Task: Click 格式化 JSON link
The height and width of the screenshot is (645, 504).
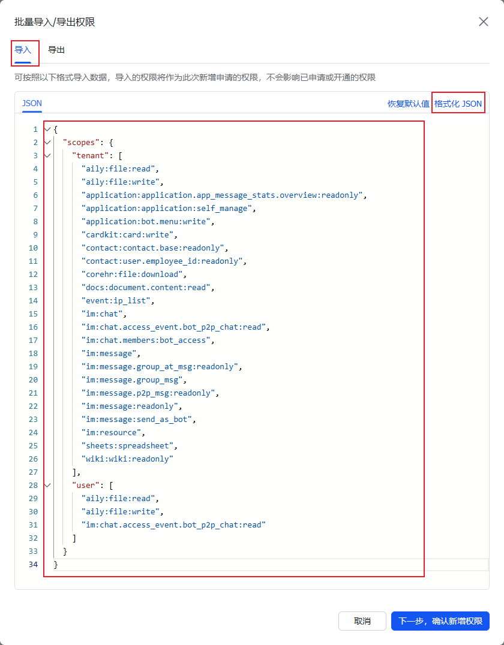Action: 458,104
